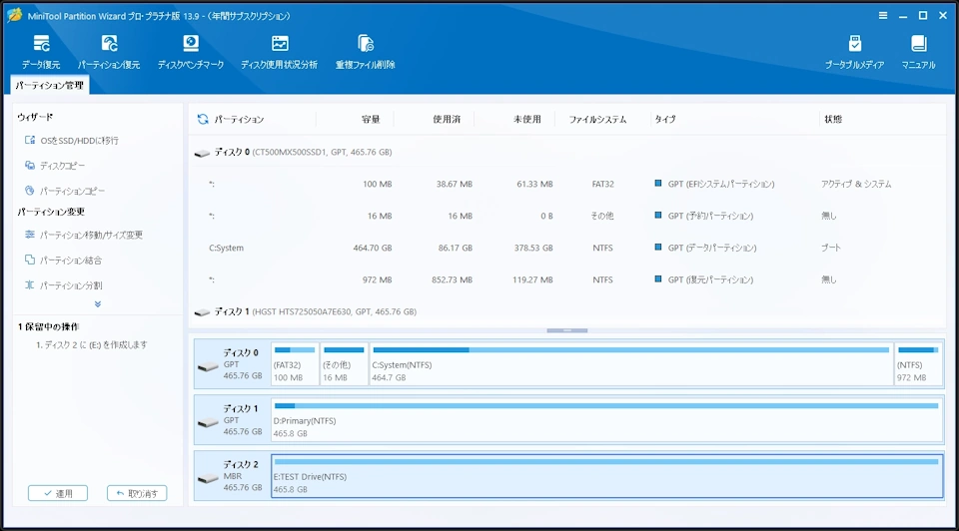Screen dimensions: 959x531
Task: Sort by the タイプ column header
Action: 665,119
